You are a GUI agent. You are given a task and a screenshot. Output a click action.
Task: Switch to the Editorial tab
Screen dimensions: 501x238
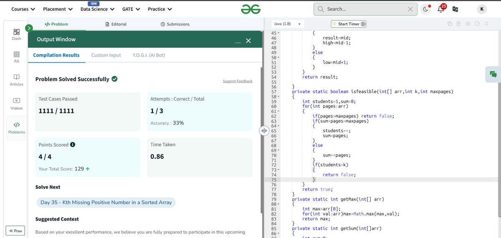click(116, 24)
